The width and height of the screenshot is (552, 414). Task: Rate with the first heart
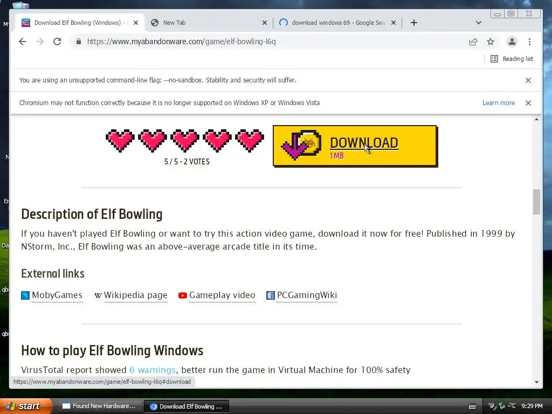pos(120,141)
